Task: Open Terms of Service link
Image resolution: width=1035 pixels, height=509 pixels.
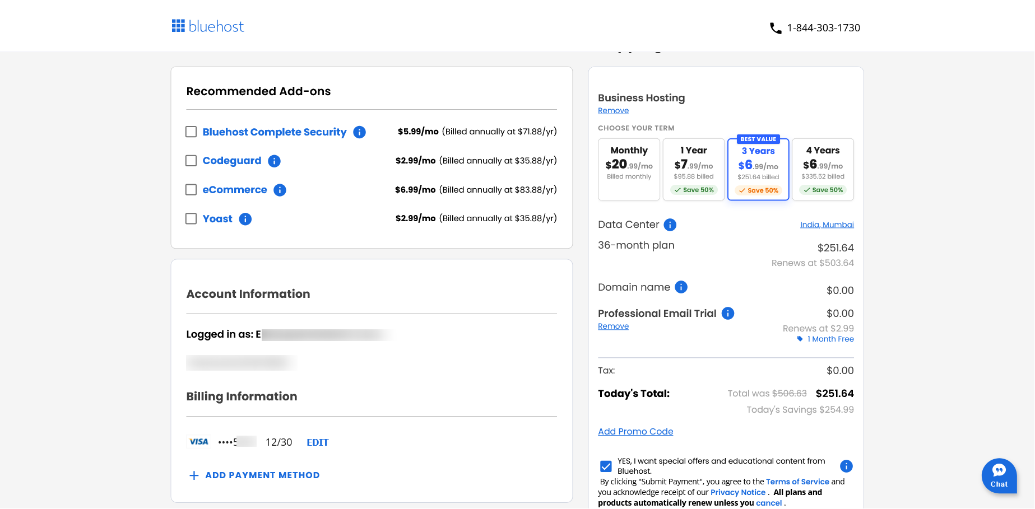Action: click(797, 482)
